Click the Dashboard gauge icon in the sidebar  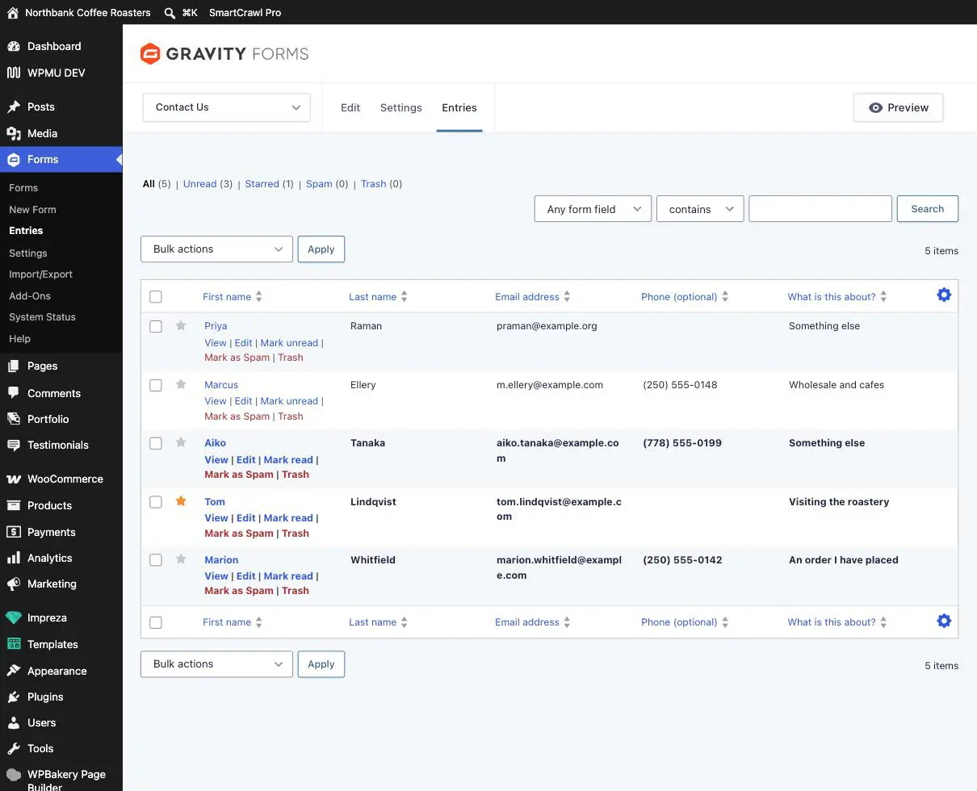pos(14,47)
